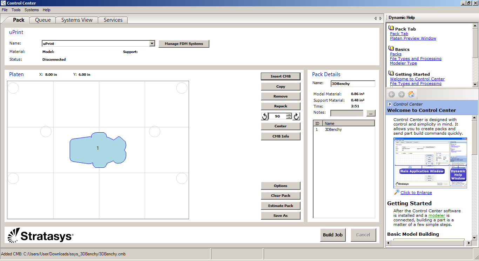Click the Model Material value 0.86 in³
The height and width of the screenshot is (261, 479).
coord(358,94)
